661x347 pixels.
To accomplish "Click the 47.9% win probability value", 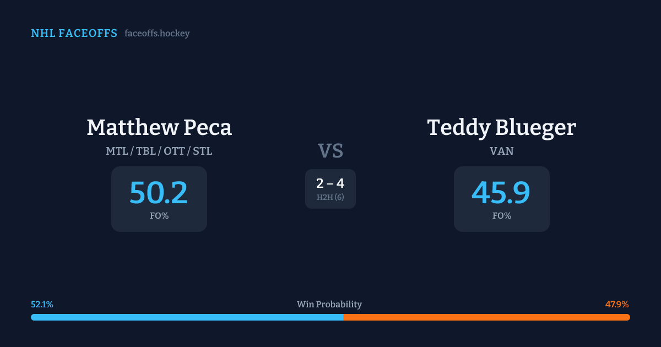I will [x=617, y=304].
